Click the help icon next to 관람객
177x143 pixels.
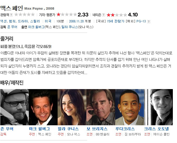pyautogui.click(x=11, y=15)
